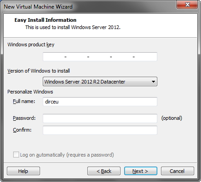Click the Personalize Windows label
Viewport: 201px width, 182px height.
(30, 92)
